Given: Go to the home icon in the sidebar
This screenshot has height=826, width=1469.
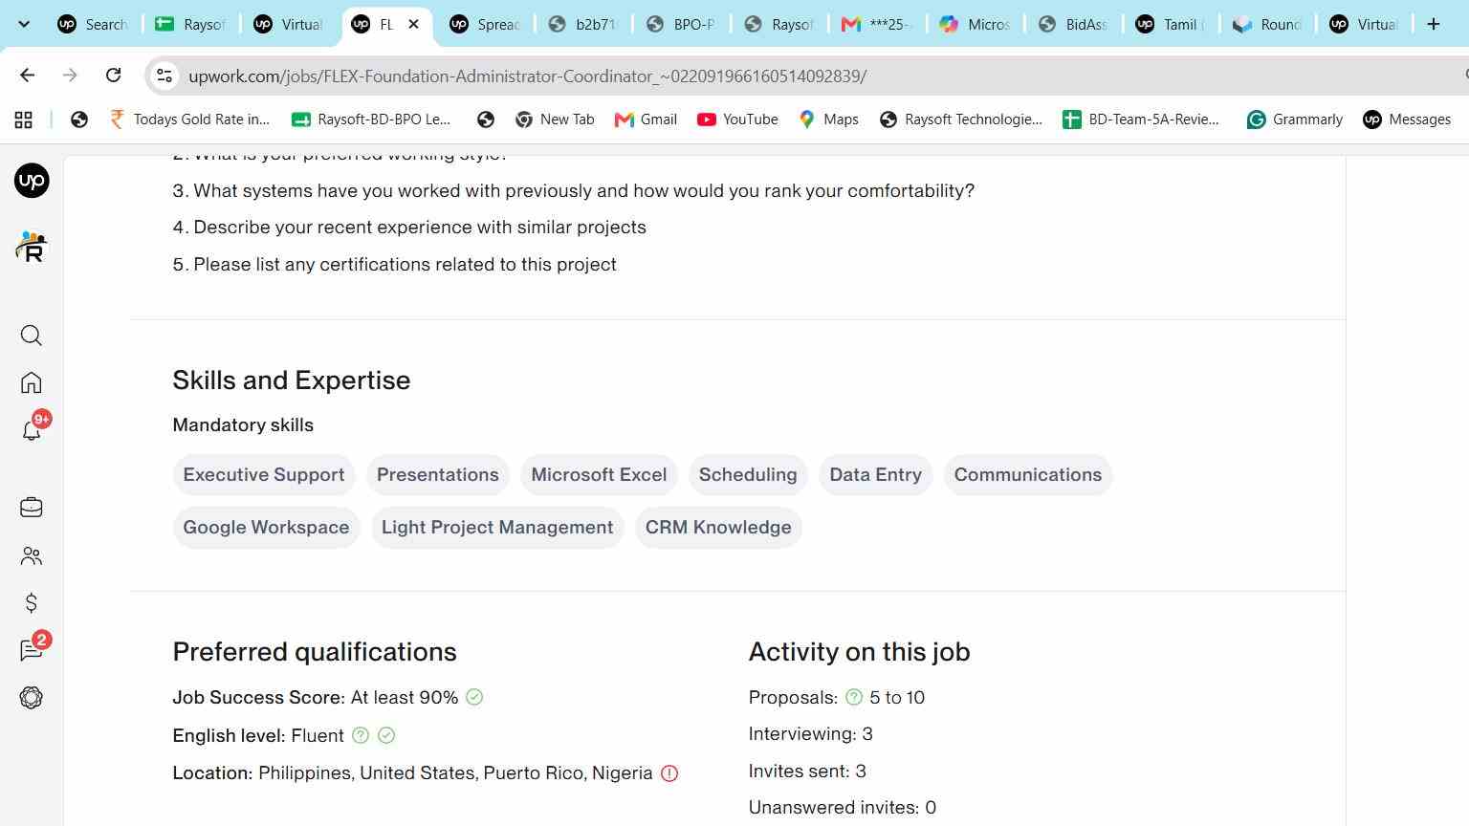Looking at the screenshot, I should click(32, 383).
